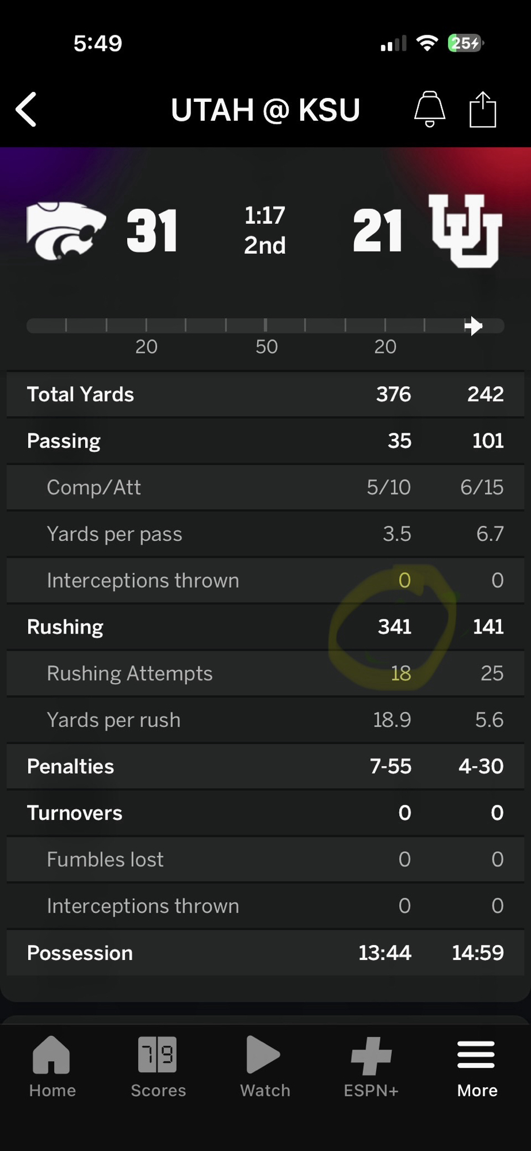
Task: Tap the Penalties stat row
Action: 265,767
